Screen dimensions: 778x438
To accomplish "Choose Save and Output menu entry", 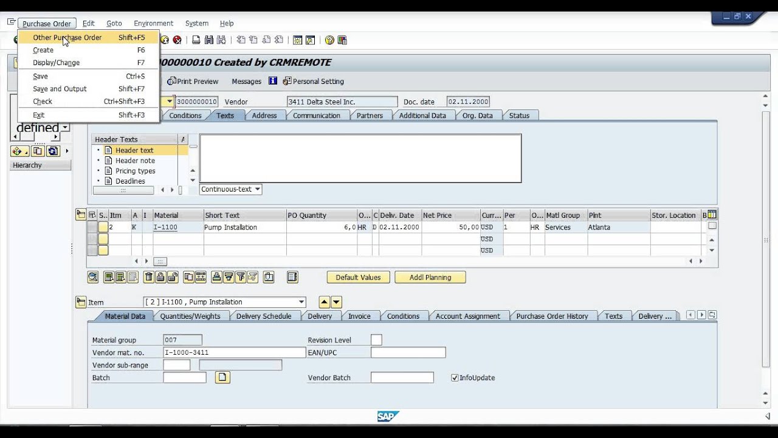I will point(89,89).
